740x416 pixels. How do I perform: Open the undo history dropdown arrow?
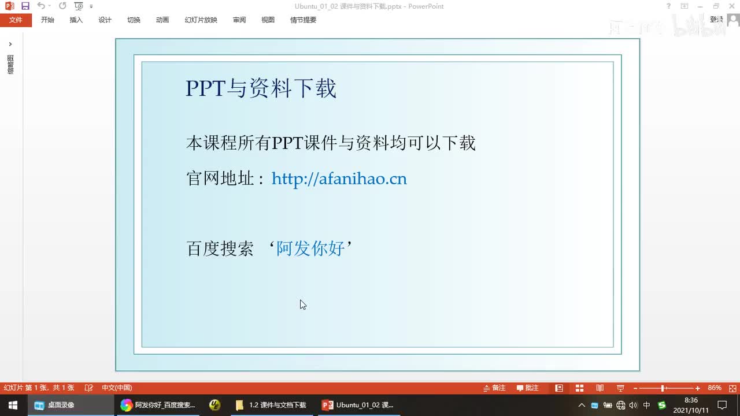49,6
